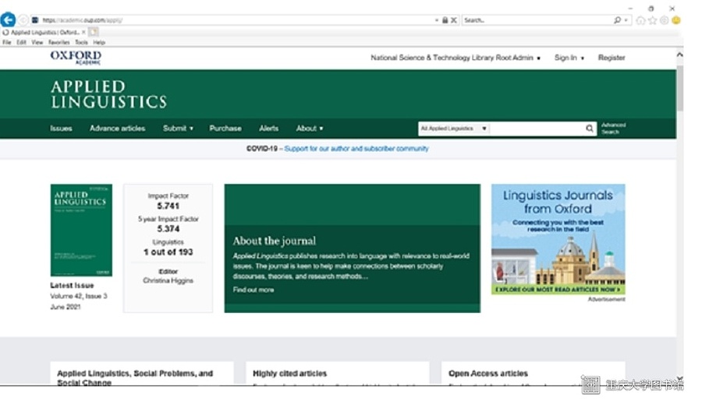Click the browser Forward arrow button
Viewport: 702px width, 412px height.
coord(23,20)
